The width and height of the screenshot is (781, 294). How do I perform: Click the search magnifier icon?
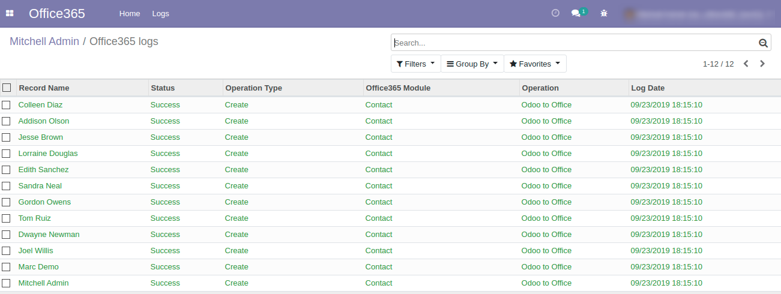(x=763, y=43)
